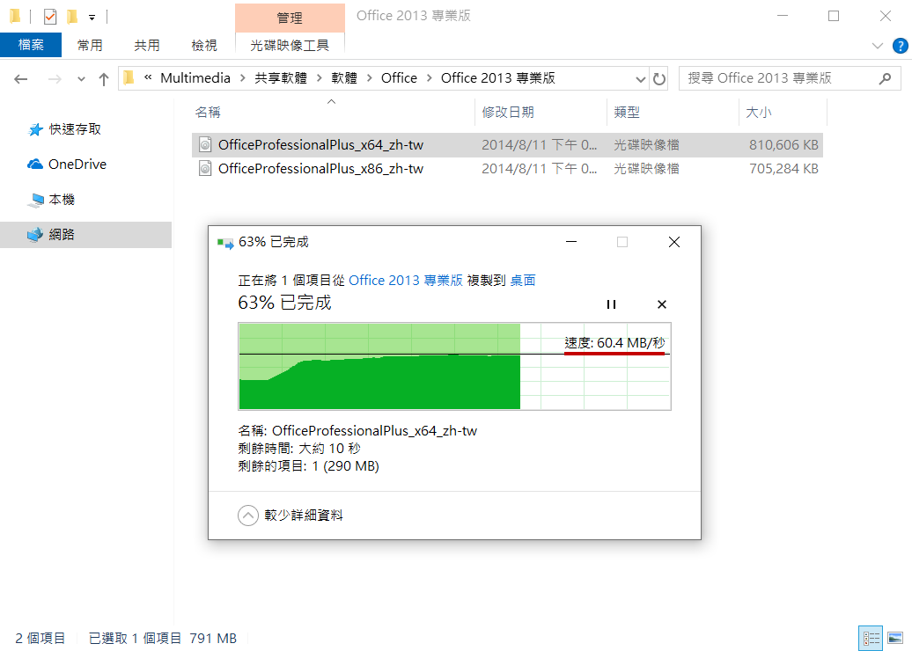Go up one folder level
The image size is (912, 651).
click(x=104, y=78)
